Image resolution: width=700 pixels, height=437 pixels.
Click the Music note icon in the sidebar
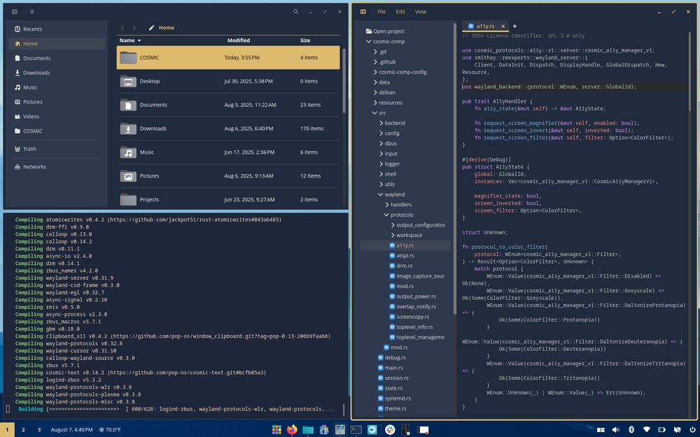[17, 87]
